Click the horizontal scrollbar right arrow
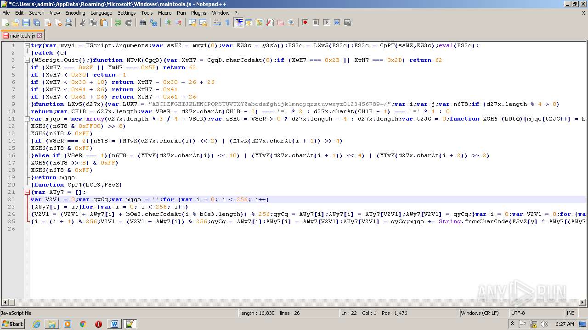Viewport: 588px width, 330px height. (582, 302)
